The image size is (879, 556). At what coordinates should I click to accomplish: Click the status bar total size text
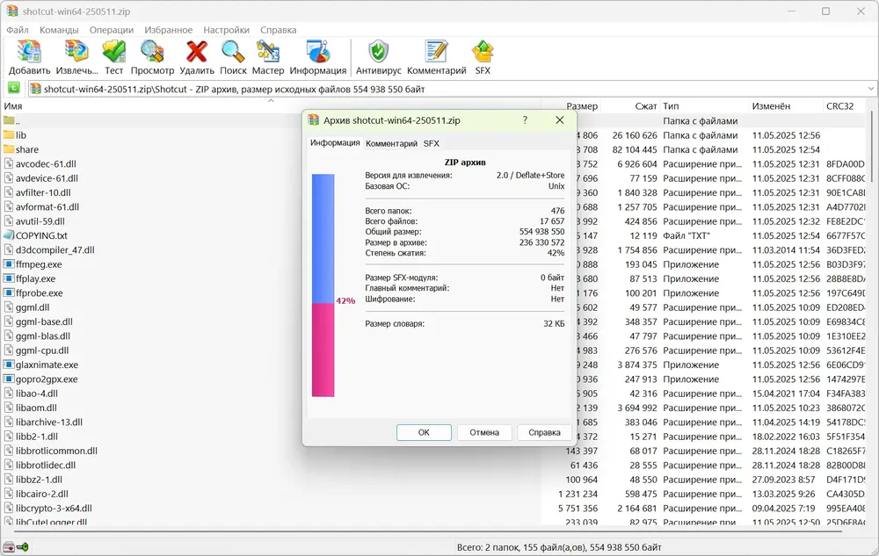(x=559, y=547)
